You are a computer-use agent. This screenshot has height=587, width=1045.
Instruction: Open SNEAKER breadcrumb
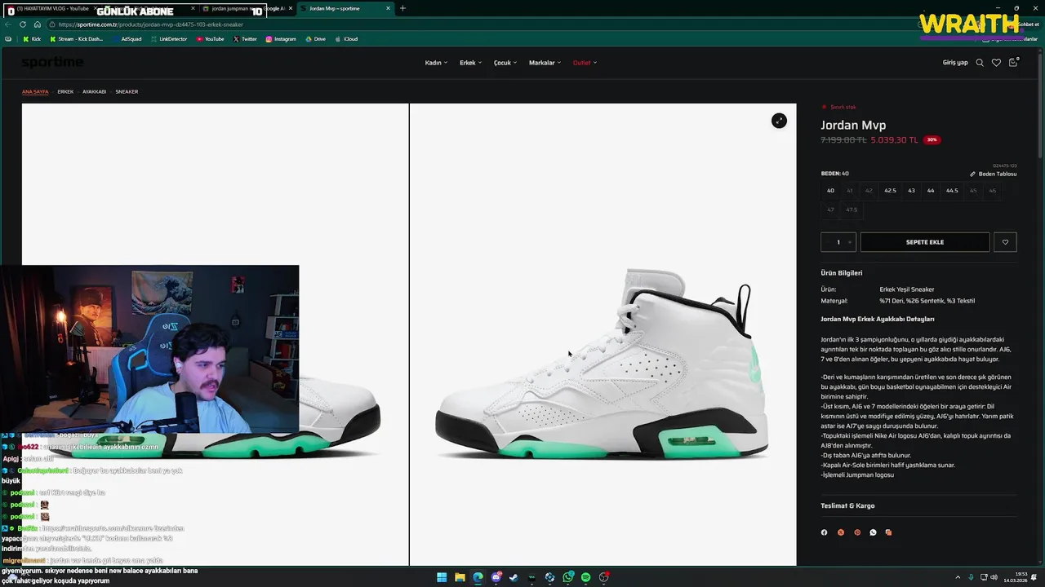pos(127,92)
